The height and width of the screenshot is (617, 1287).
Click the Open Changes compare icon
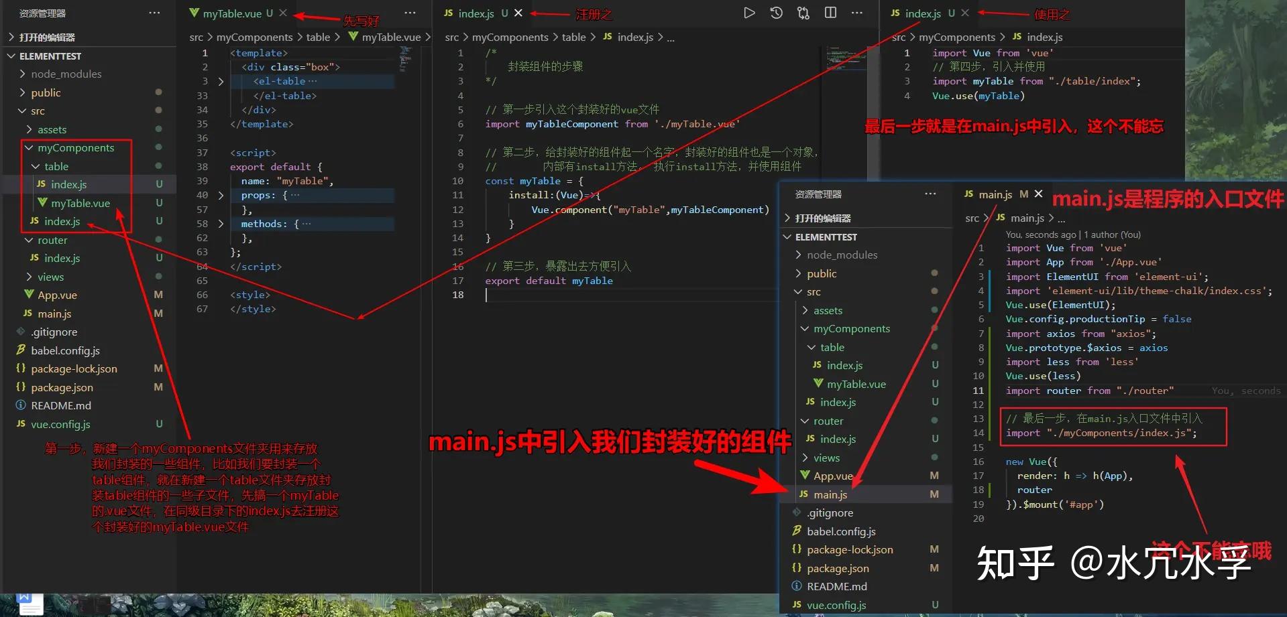coord(803,13)
